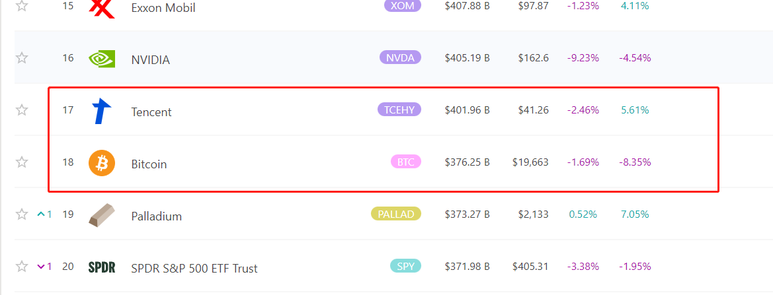Click the NVDA ticker badge
Screen dimensions: 773x295
coord(400,57)
